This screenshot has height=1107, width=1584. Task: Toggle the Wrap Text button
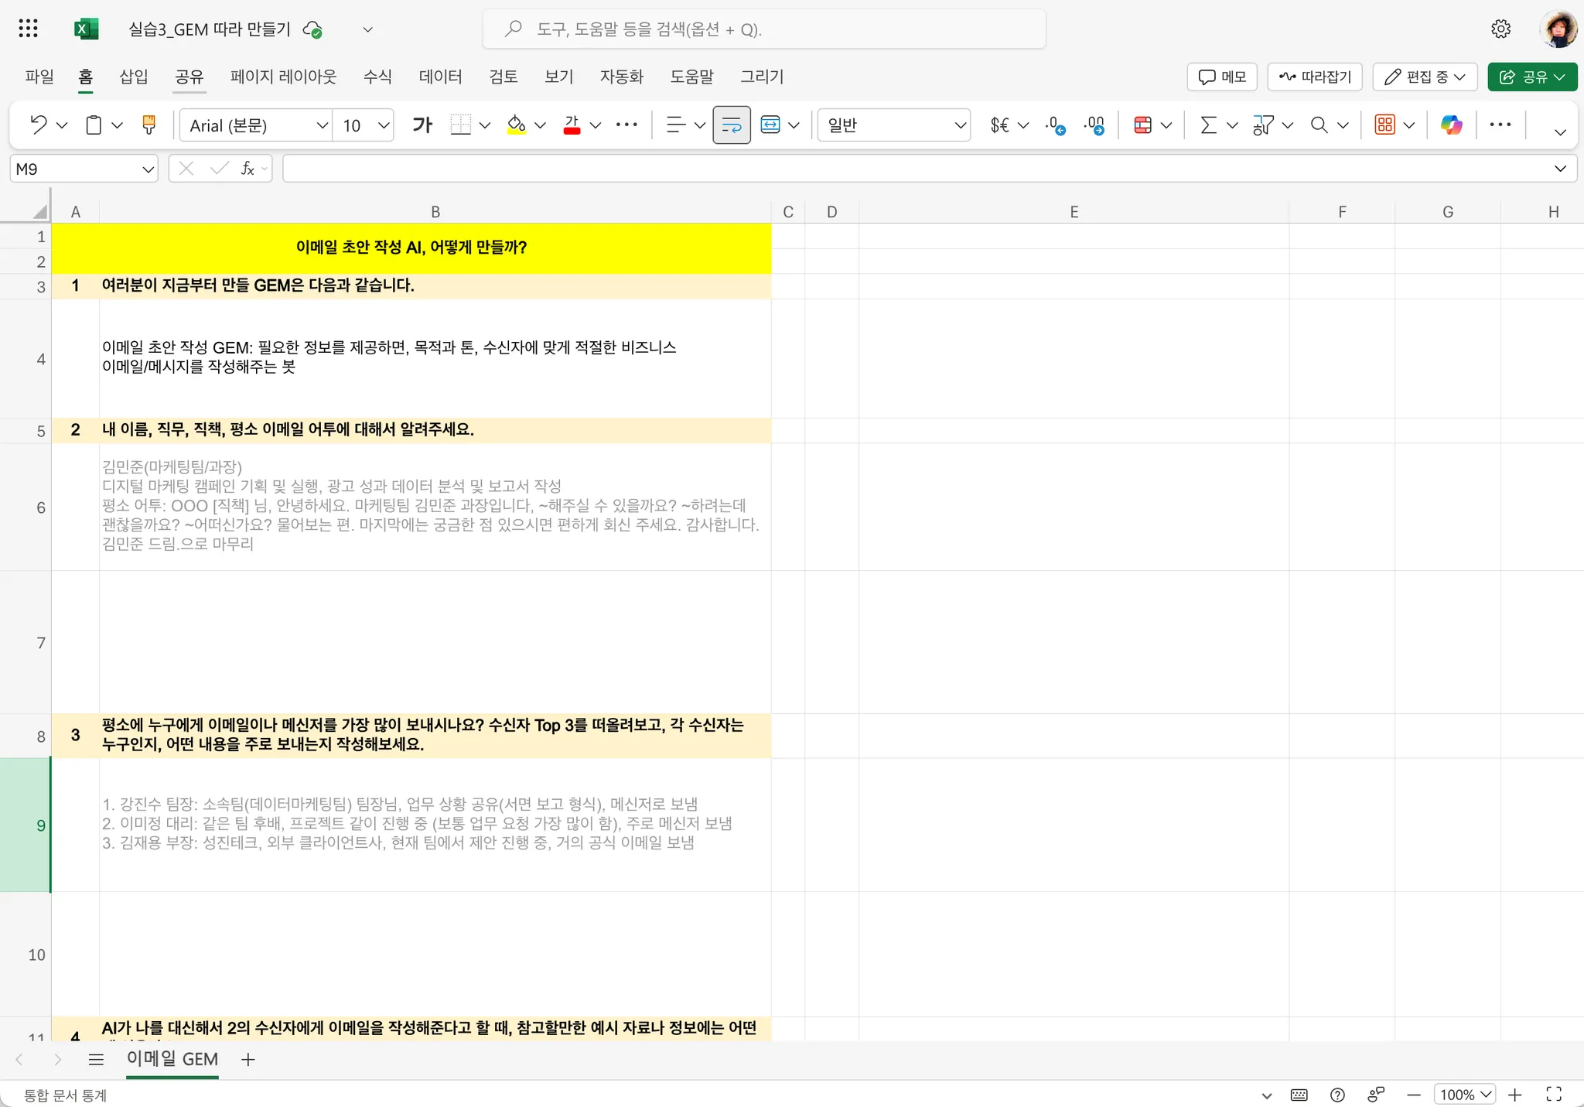point(731,125)
